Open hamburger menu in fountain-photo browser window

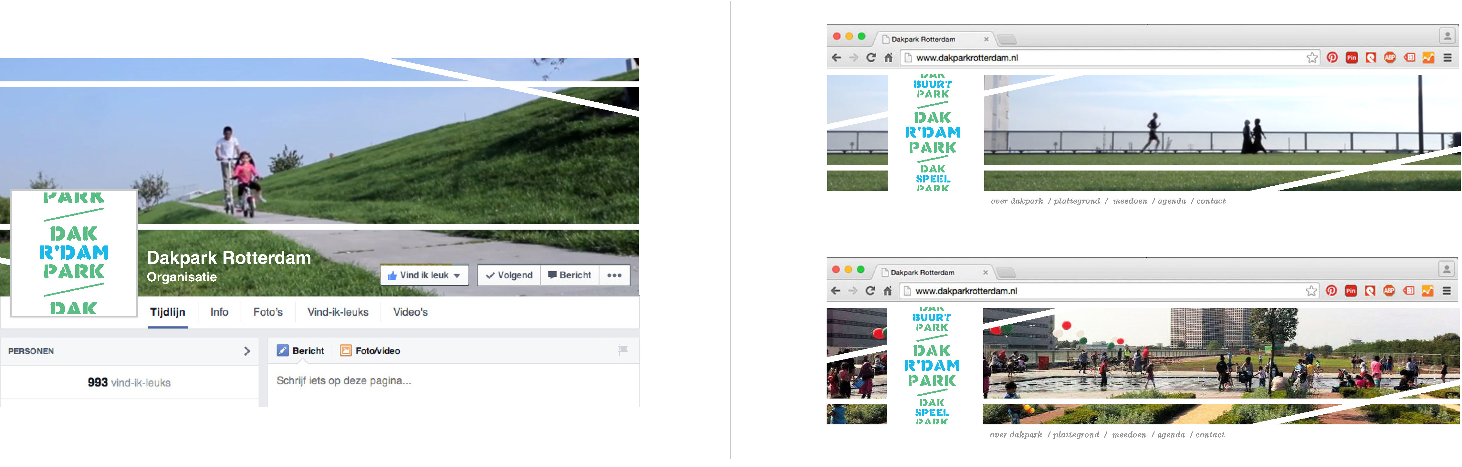[1447, 291]
